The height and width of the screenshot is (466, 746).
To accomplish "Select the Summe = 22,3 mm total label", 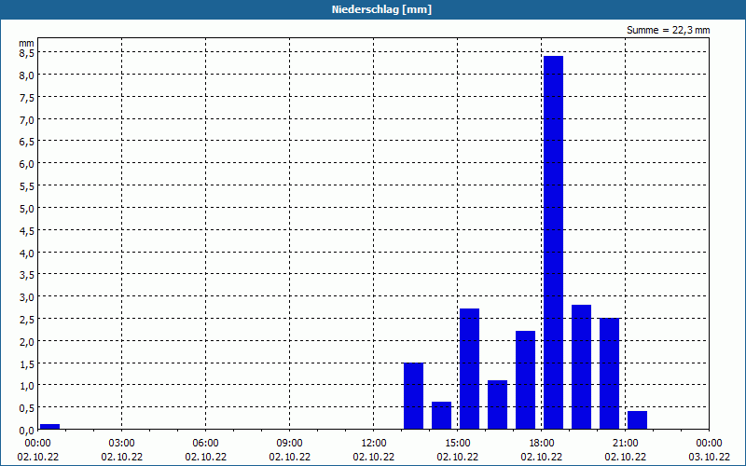I will tap(668, 30).
